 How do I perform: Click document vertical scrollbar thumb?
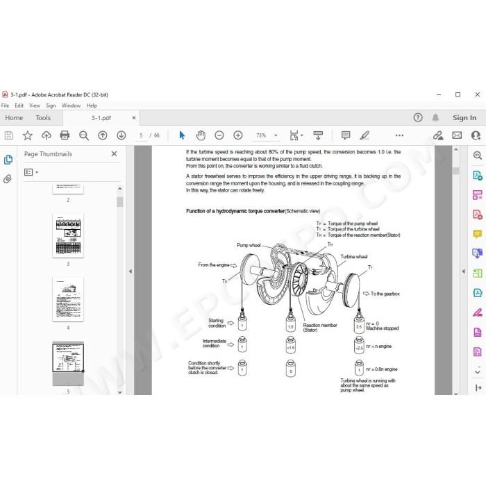coord(455,171)
